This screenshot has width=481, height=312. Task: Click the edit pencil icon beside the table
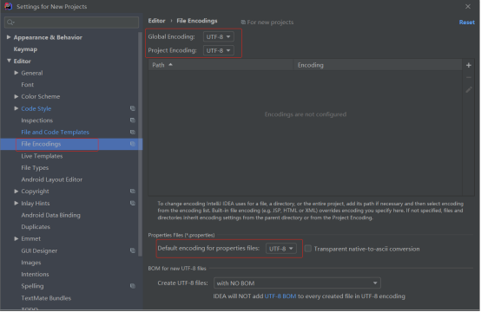coord(469,90)
